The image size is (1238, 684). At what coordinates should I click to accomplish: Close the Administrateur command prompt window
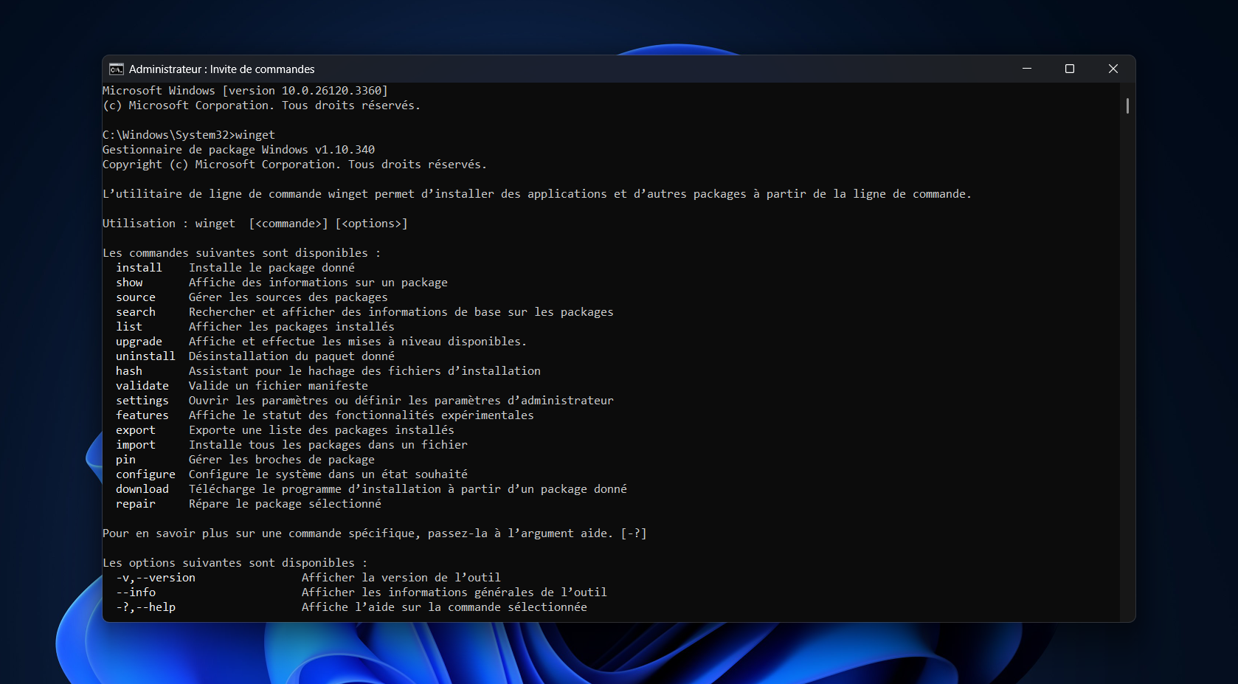pyautogui.click(x=1113, y=69)
